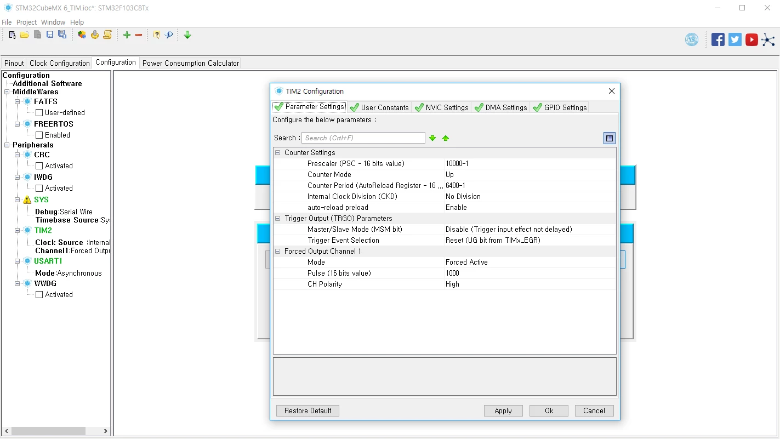This screenshot has height=439, width=780.
Task: Focus the parameter Search field
Action: click(363, 138)
